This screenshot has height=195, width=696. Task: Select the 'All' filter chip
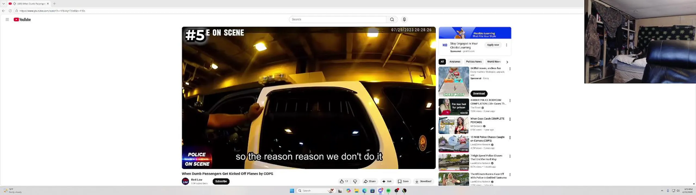[x=442, y=62]
